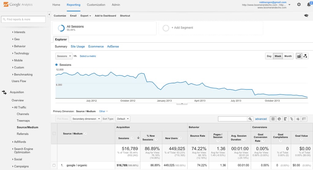Viewport: 313px width, 170px height.
Task: Click the Select a metric link
Action: 88,56
